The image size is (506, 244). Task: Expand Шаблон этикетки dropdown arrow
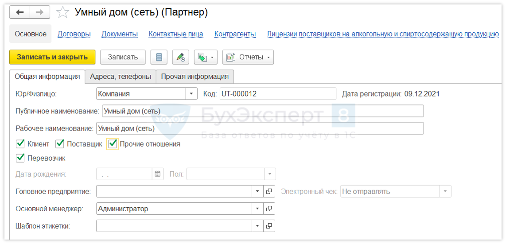(x=257, y=226)
